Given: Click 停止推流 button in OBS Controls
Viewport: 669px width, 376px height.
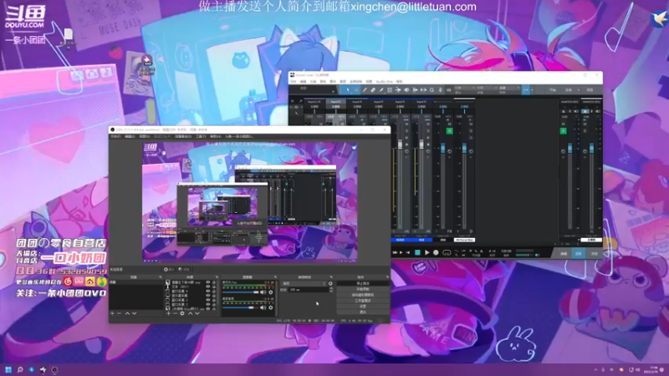Looking at the screenshot, I should point(363,283).
